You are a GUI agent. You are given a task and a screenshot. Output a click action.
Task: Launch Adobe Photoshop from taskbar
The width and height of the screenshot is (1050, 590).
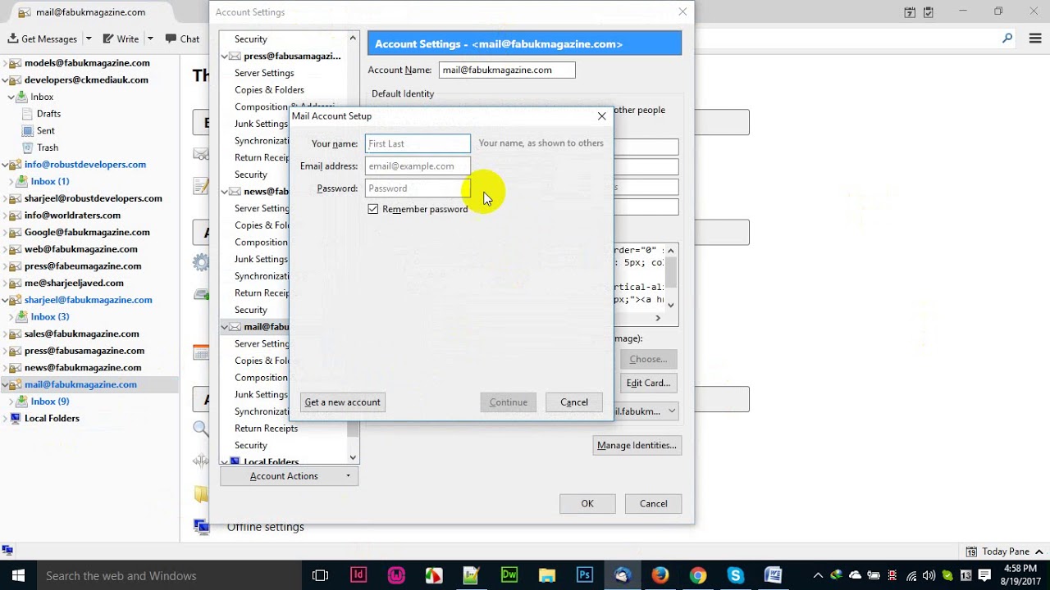[585, 575]
